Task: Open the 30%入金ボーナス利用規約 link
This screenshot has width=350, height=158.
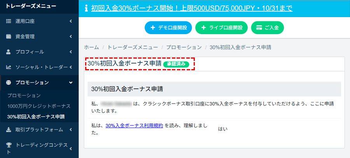Action: pyautogui.click(x=134, y=125)
